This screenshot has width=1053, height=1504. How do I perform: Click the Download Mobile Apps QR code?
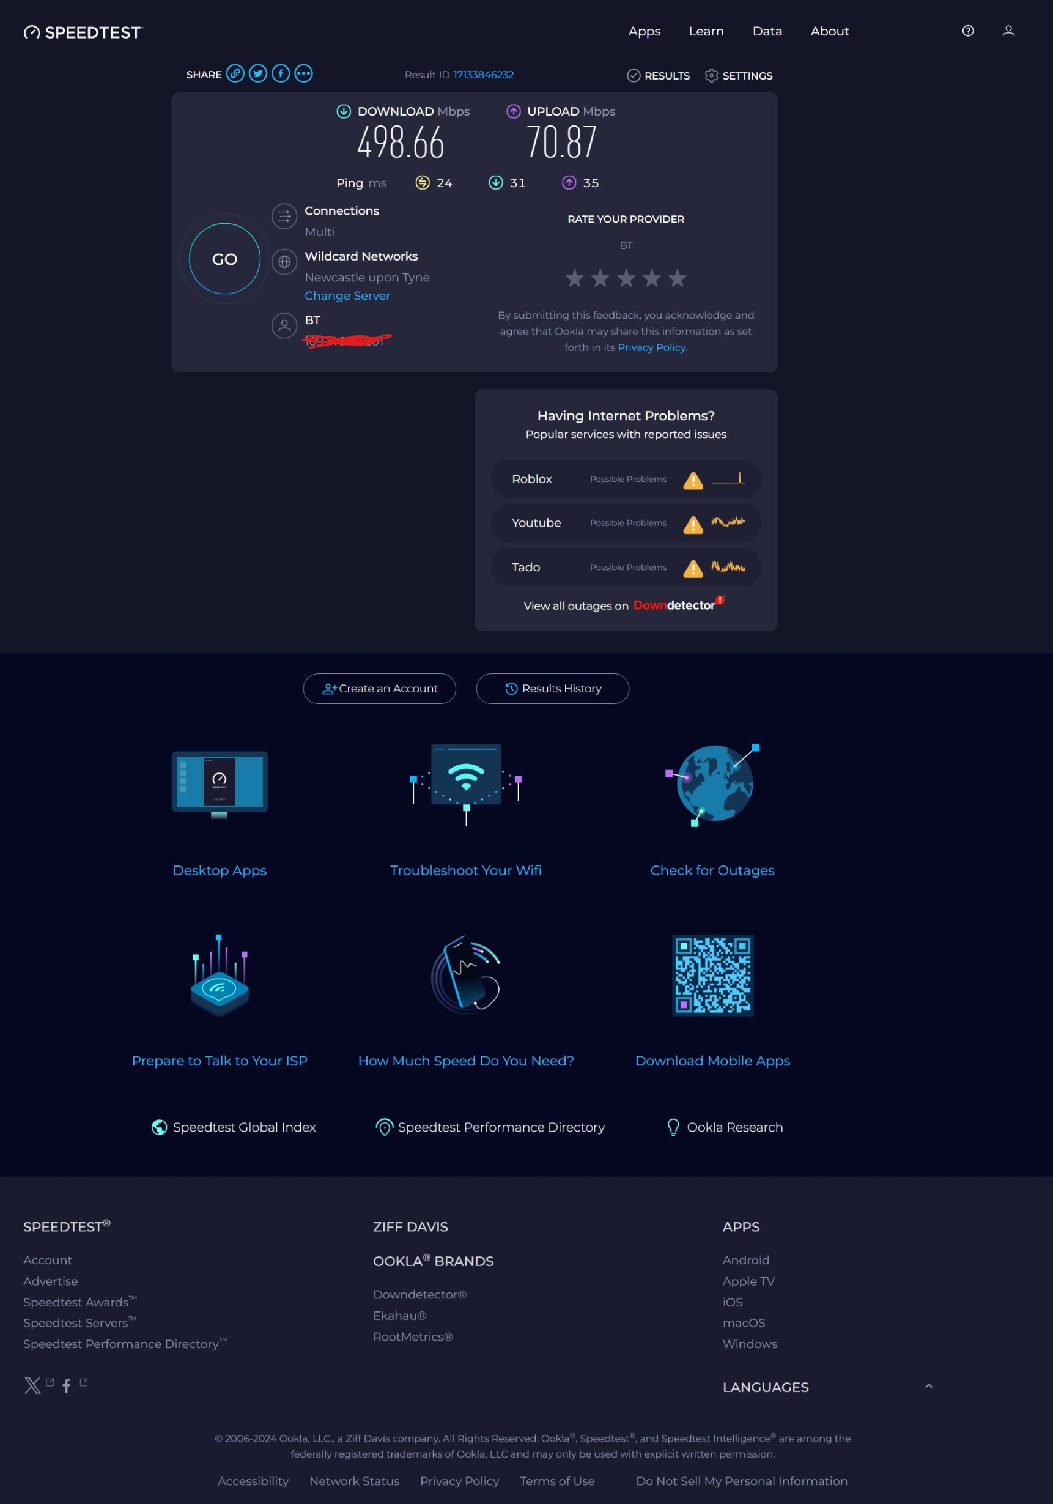712,975
